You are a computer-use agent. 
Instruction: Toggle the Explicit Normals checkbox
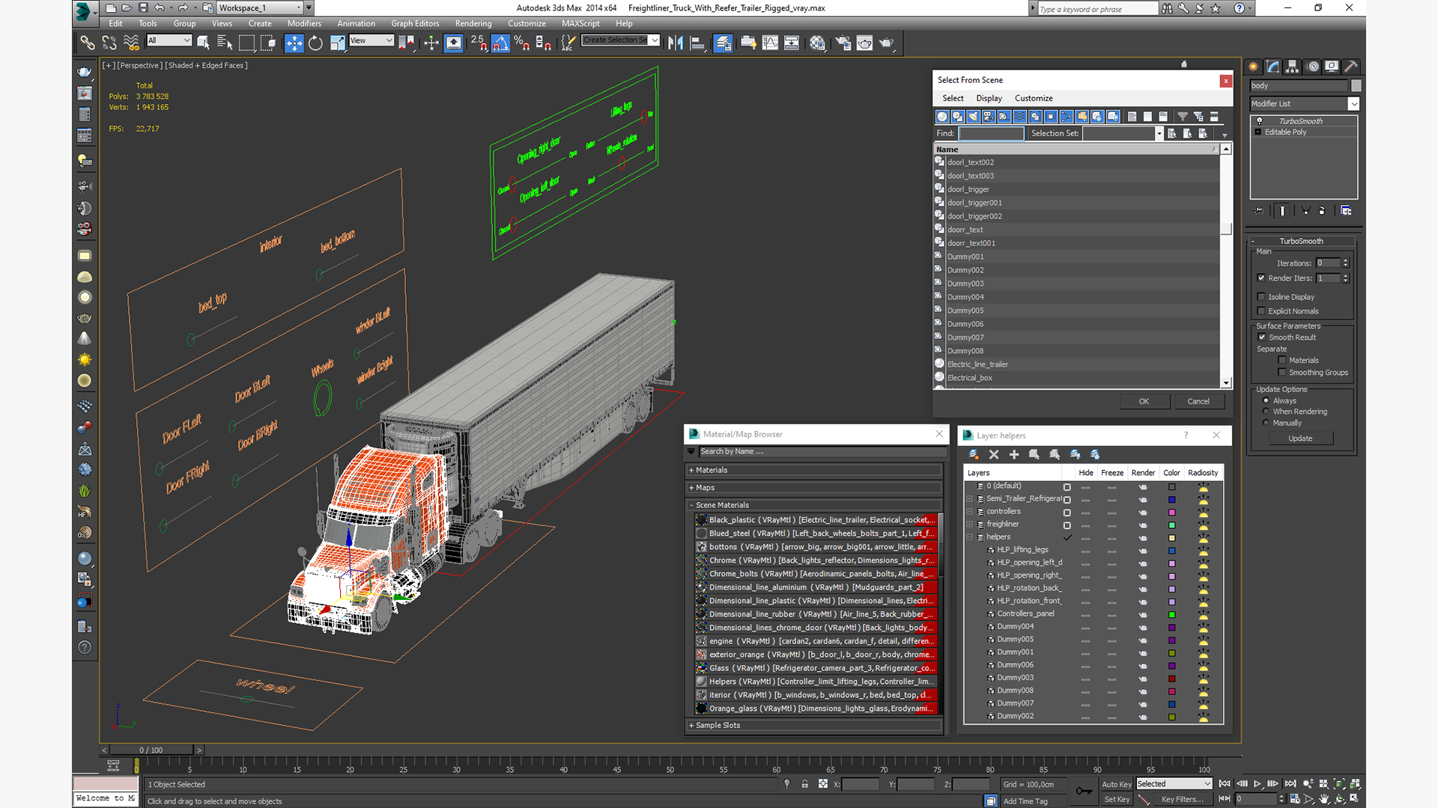pyautogui.click(x=1261, y=311)
